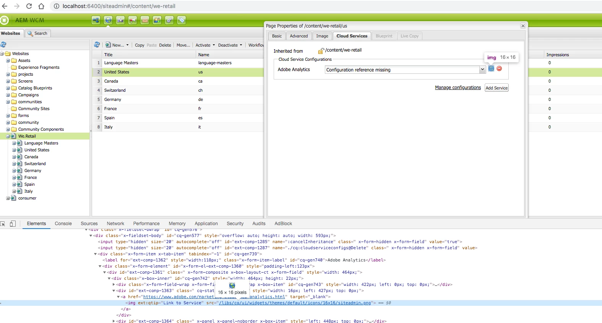Open the DevTools AdBlock tab

click(283, 224)
